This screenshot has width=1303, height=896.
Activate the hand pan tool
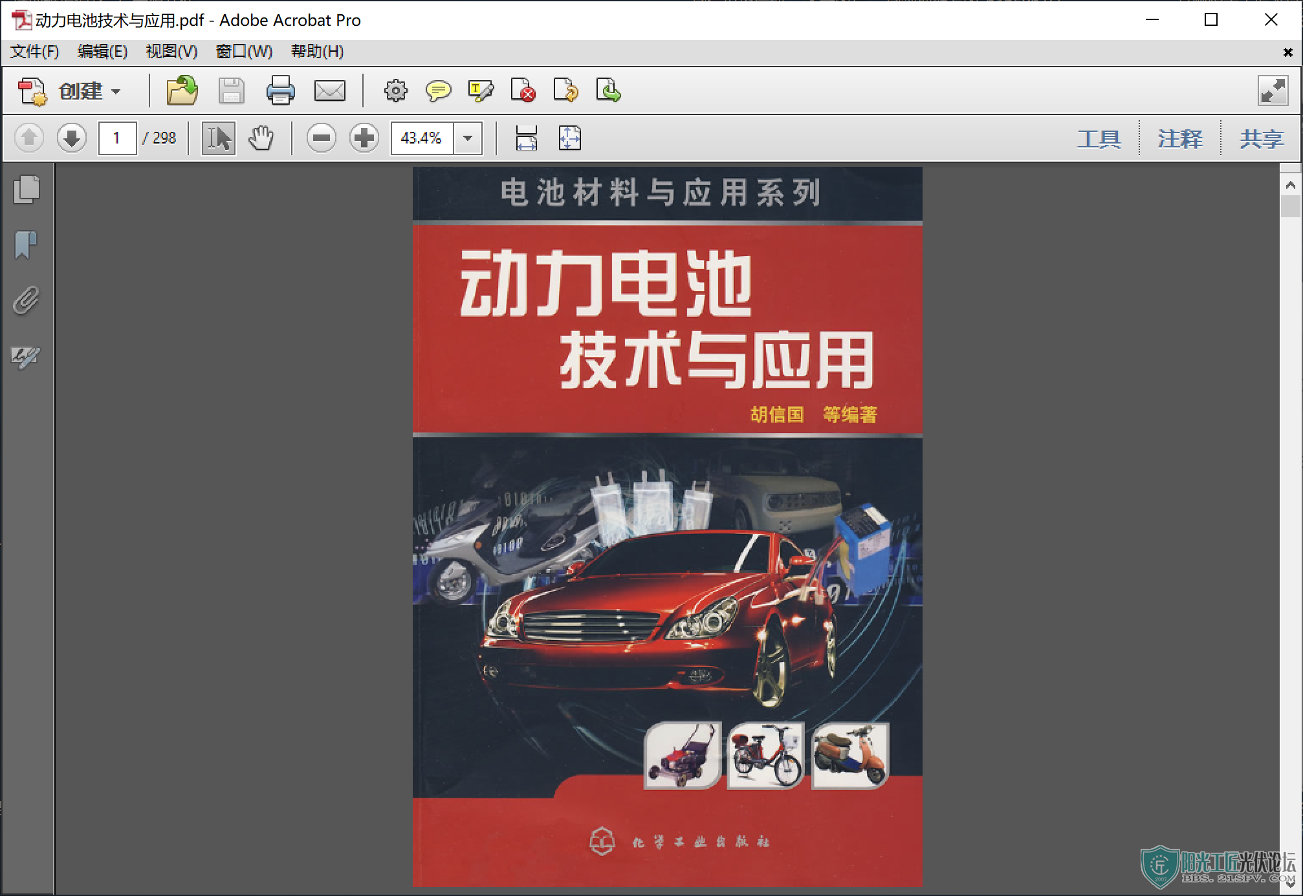tap(261, 138)
